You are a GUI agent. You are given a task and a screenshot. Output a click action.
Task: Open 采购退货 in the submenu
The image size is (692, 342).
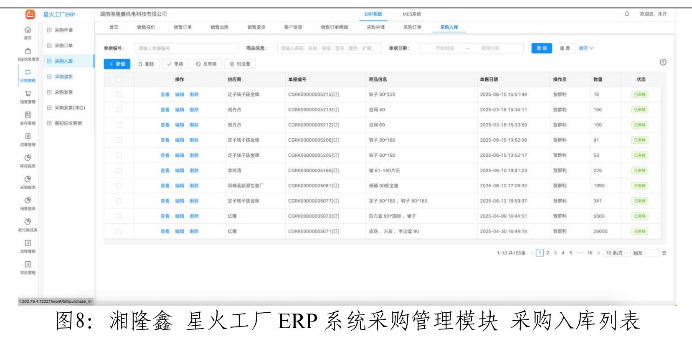click(x=63, y=77)
